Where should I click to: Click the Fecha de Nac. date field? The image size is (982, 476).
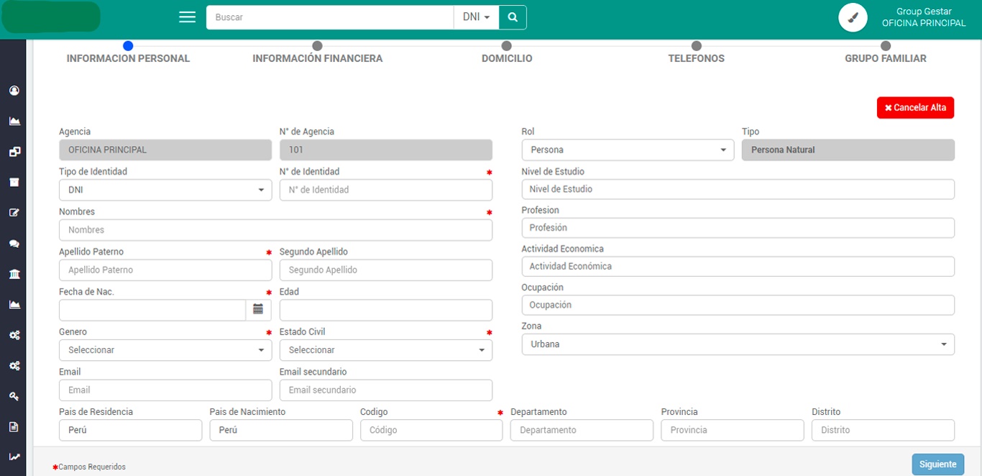point(152,310)
